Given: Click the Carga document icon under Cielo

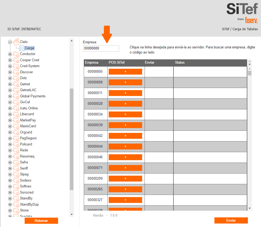Looking at the screenshot, I should (x=22, y=48).
